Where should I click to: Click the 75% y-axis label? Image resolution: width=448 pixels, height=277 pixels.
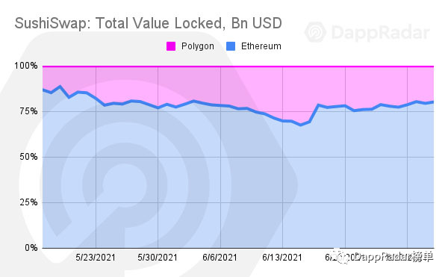click(x=28, y=111)
